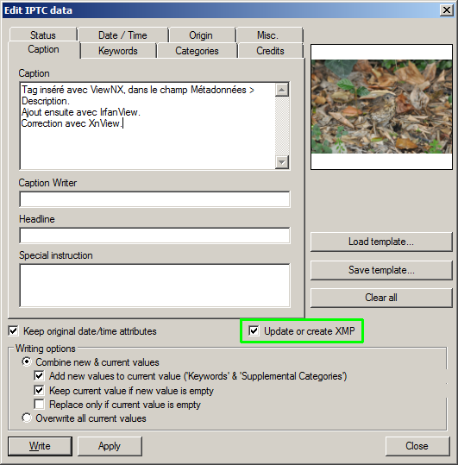Switch to the Keywords tab
458x465 pixels.
coord(118,51)
